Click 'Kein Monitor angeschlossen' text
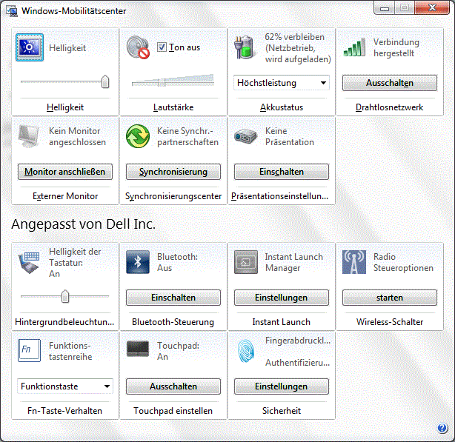Viewport: 455px width, 442px height. coord(77,136)
